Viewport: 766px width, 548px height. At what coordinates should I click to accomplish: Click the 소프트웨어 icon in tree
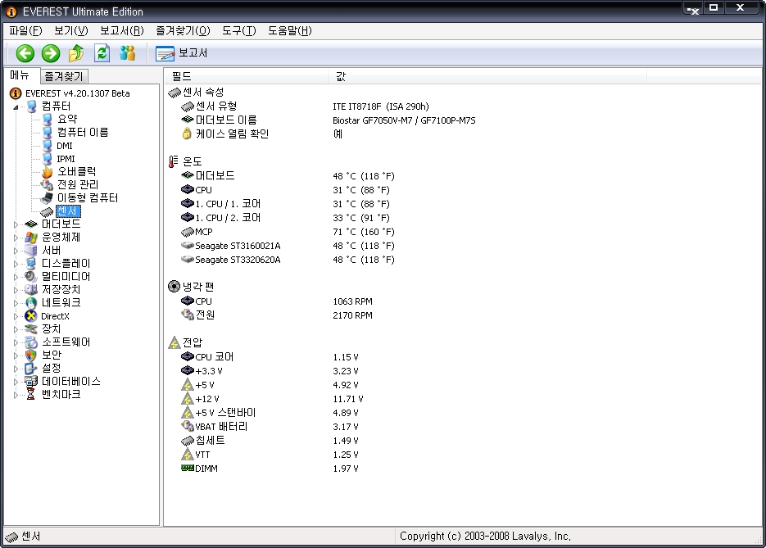(x=31, y=342)
